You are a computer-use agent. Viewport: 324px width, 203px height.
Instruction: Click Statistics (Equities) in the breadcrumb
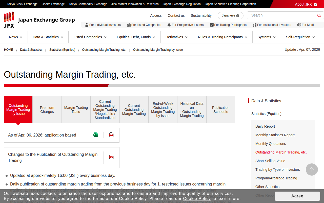(62, 50)
